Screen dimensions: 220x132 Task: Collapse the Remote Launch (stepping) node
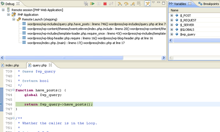(14, 19)
